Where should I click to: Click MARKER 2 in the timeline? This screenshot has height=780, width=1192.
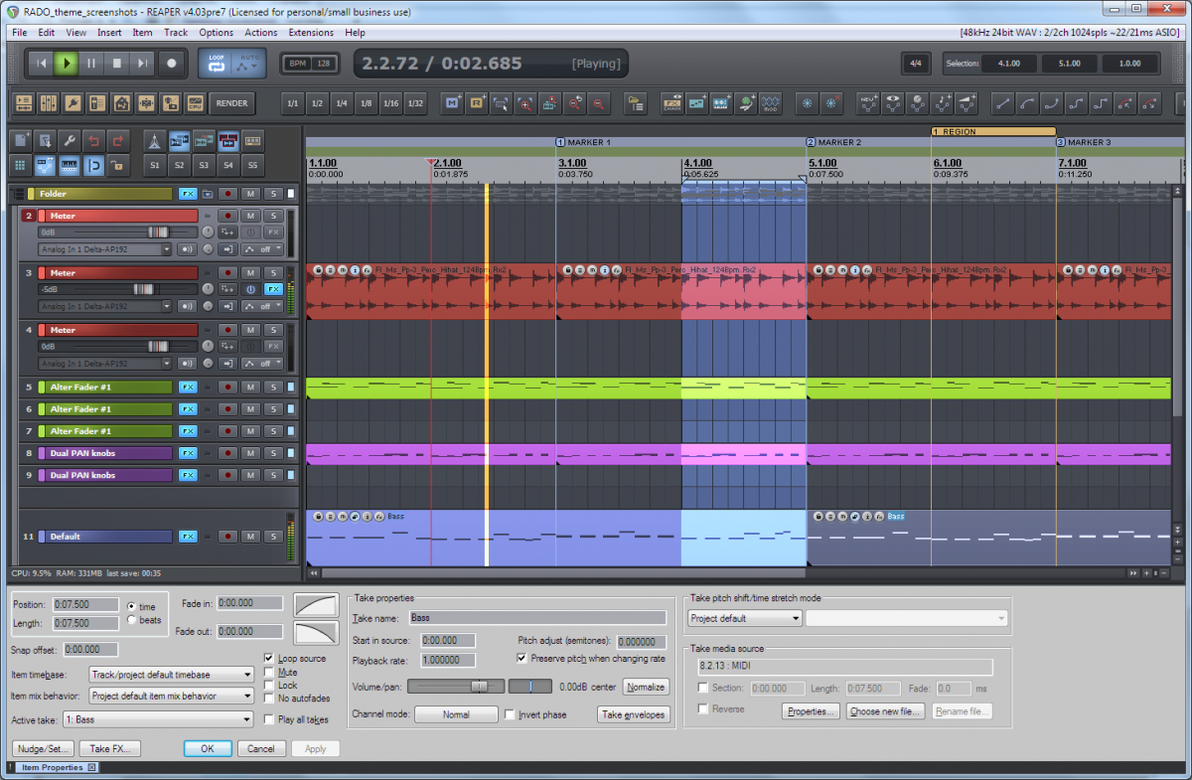(x=839, y=142)
